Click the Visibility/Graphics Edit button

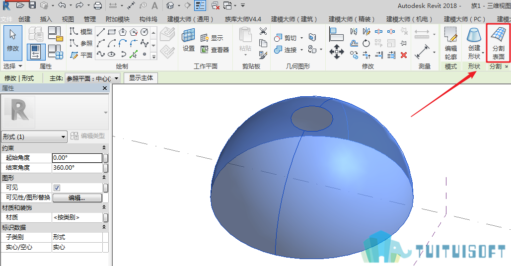click(x=77, y=198)
